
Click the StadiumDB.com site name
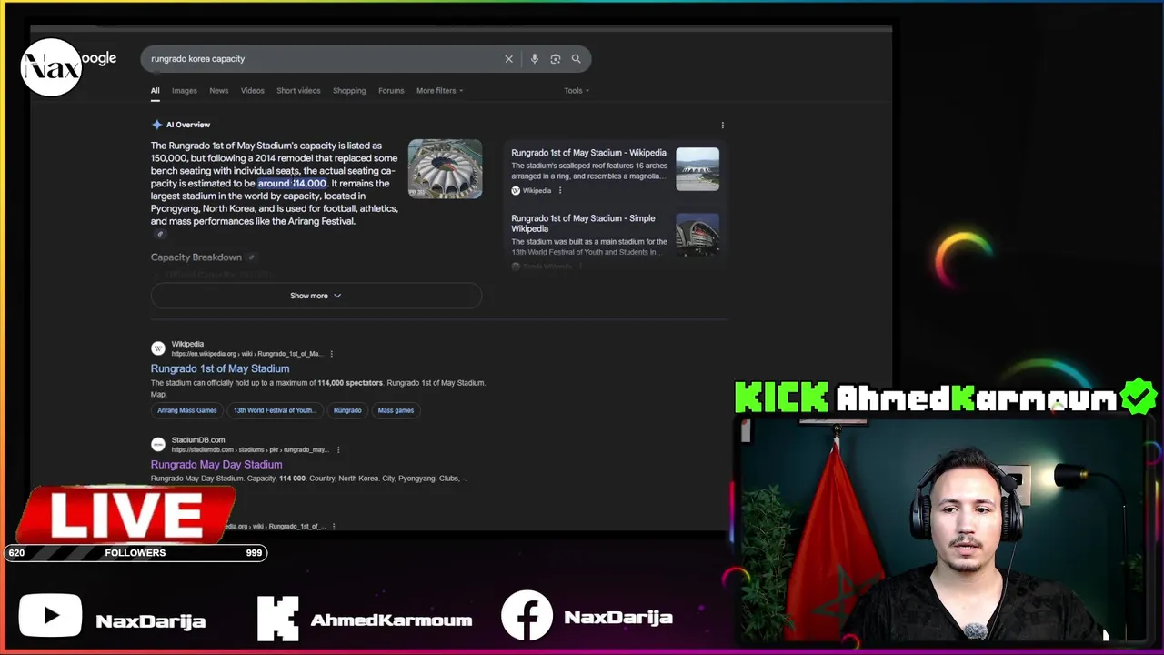click(198, 440)
